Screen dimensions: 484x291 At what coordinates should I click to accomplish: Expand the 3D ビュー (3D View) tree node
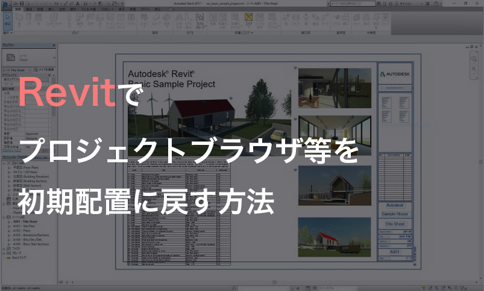[9, 172]
